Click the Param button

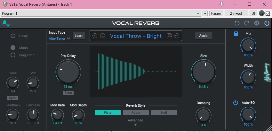[x=216, y=13]
